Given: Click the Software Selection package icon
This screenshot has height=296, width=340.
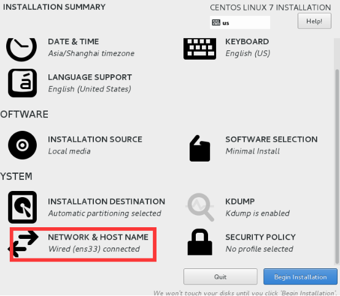Looking at the screenshot, I should 199,148.
